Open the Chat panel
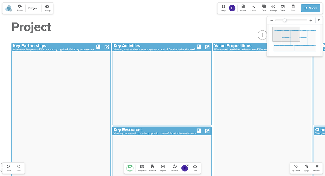Screen dimensions: 325x176 click(x=264, y=8)
